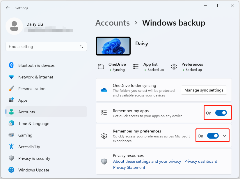240x179 pixels.
Task: Open the Privacy Statement link
Action: click(x=129, y=167)
